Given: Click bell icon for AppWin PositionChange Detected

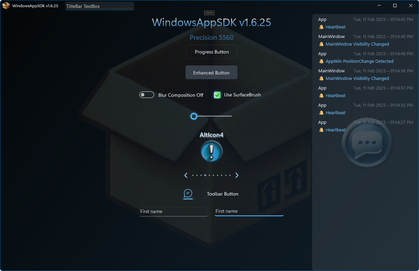Looking at the screenshot, I should point(321,61).
